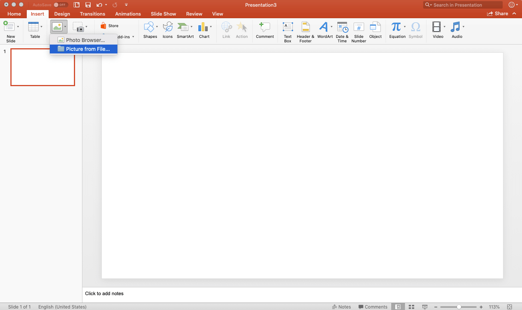This screenshot has width=522, height=310.
Task: Click the Share button
Action: pos(497,14)
